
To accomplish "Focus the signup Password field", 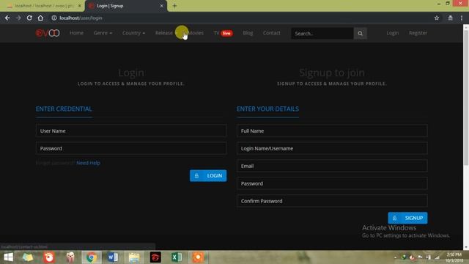I will point(332,183).
